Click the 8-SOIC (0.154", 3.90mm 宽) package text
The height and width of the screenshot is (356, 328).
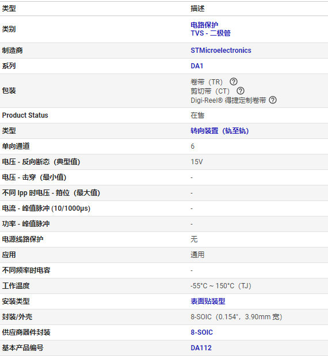236,317
